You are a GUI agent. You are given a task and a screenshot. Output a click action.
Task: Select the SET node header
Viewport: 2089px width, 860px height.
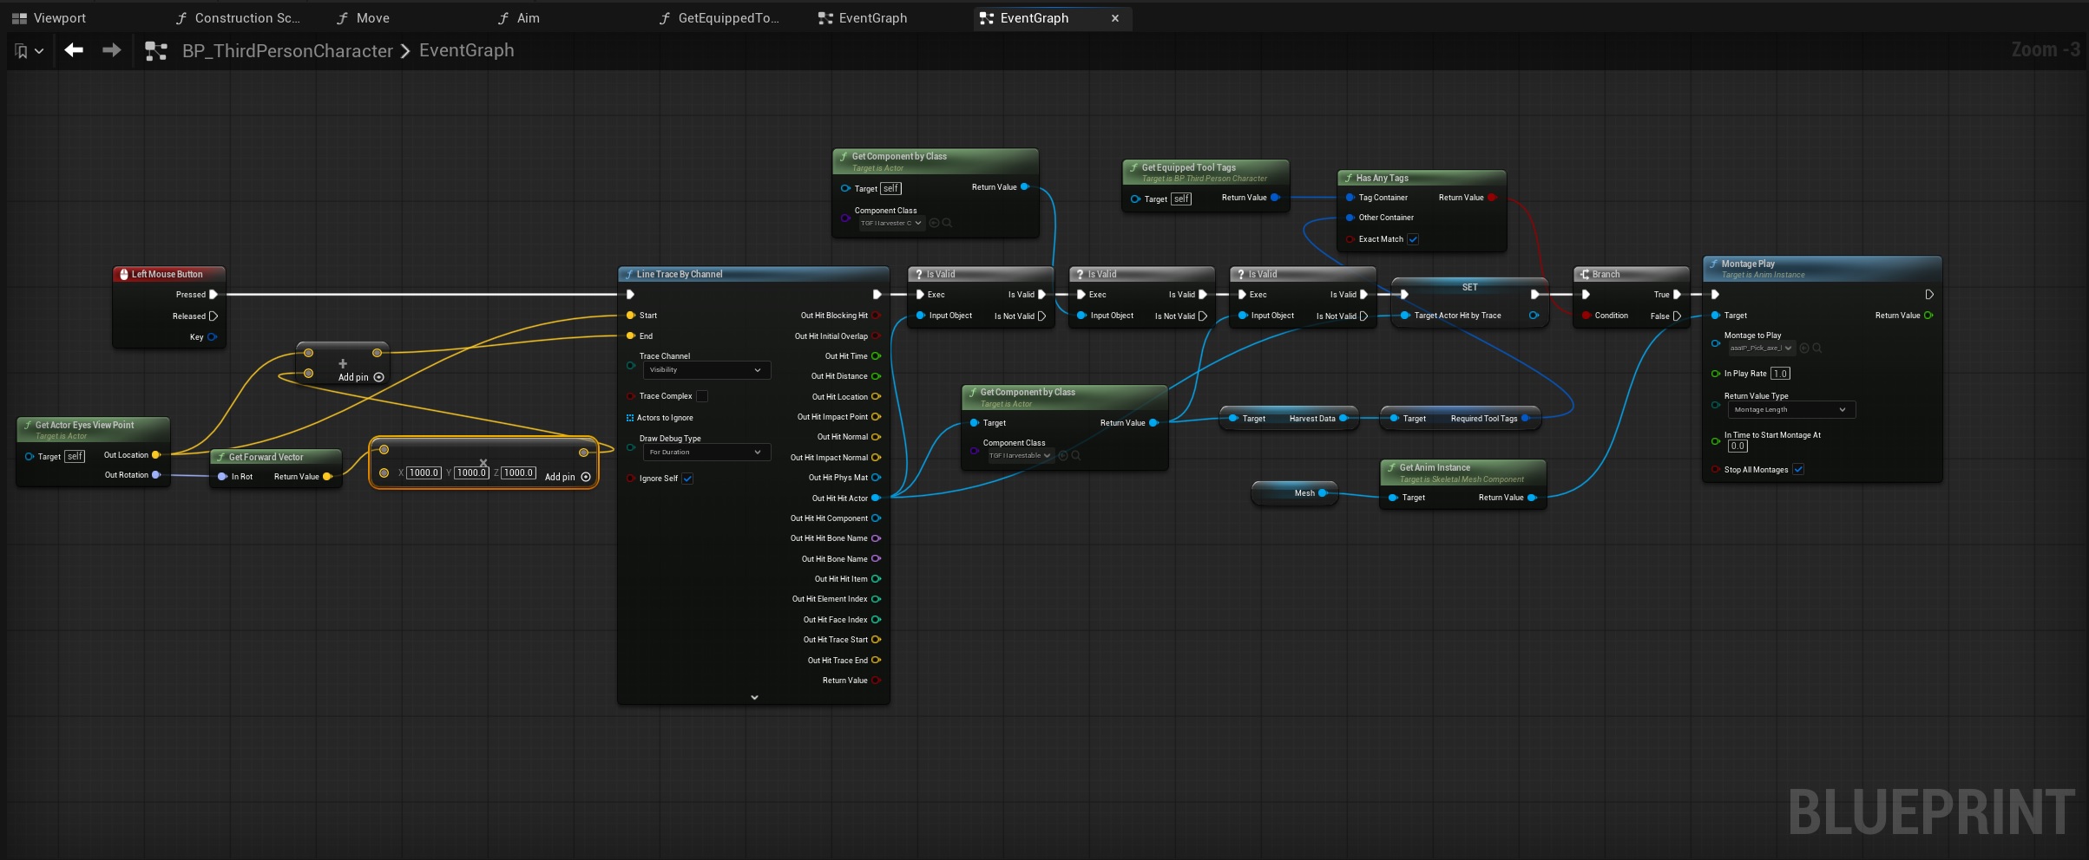1469,287
